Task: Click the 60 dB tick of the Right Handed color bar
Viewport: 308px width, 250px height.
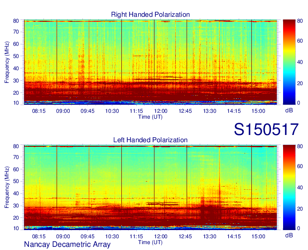Action: coord(300,41)
